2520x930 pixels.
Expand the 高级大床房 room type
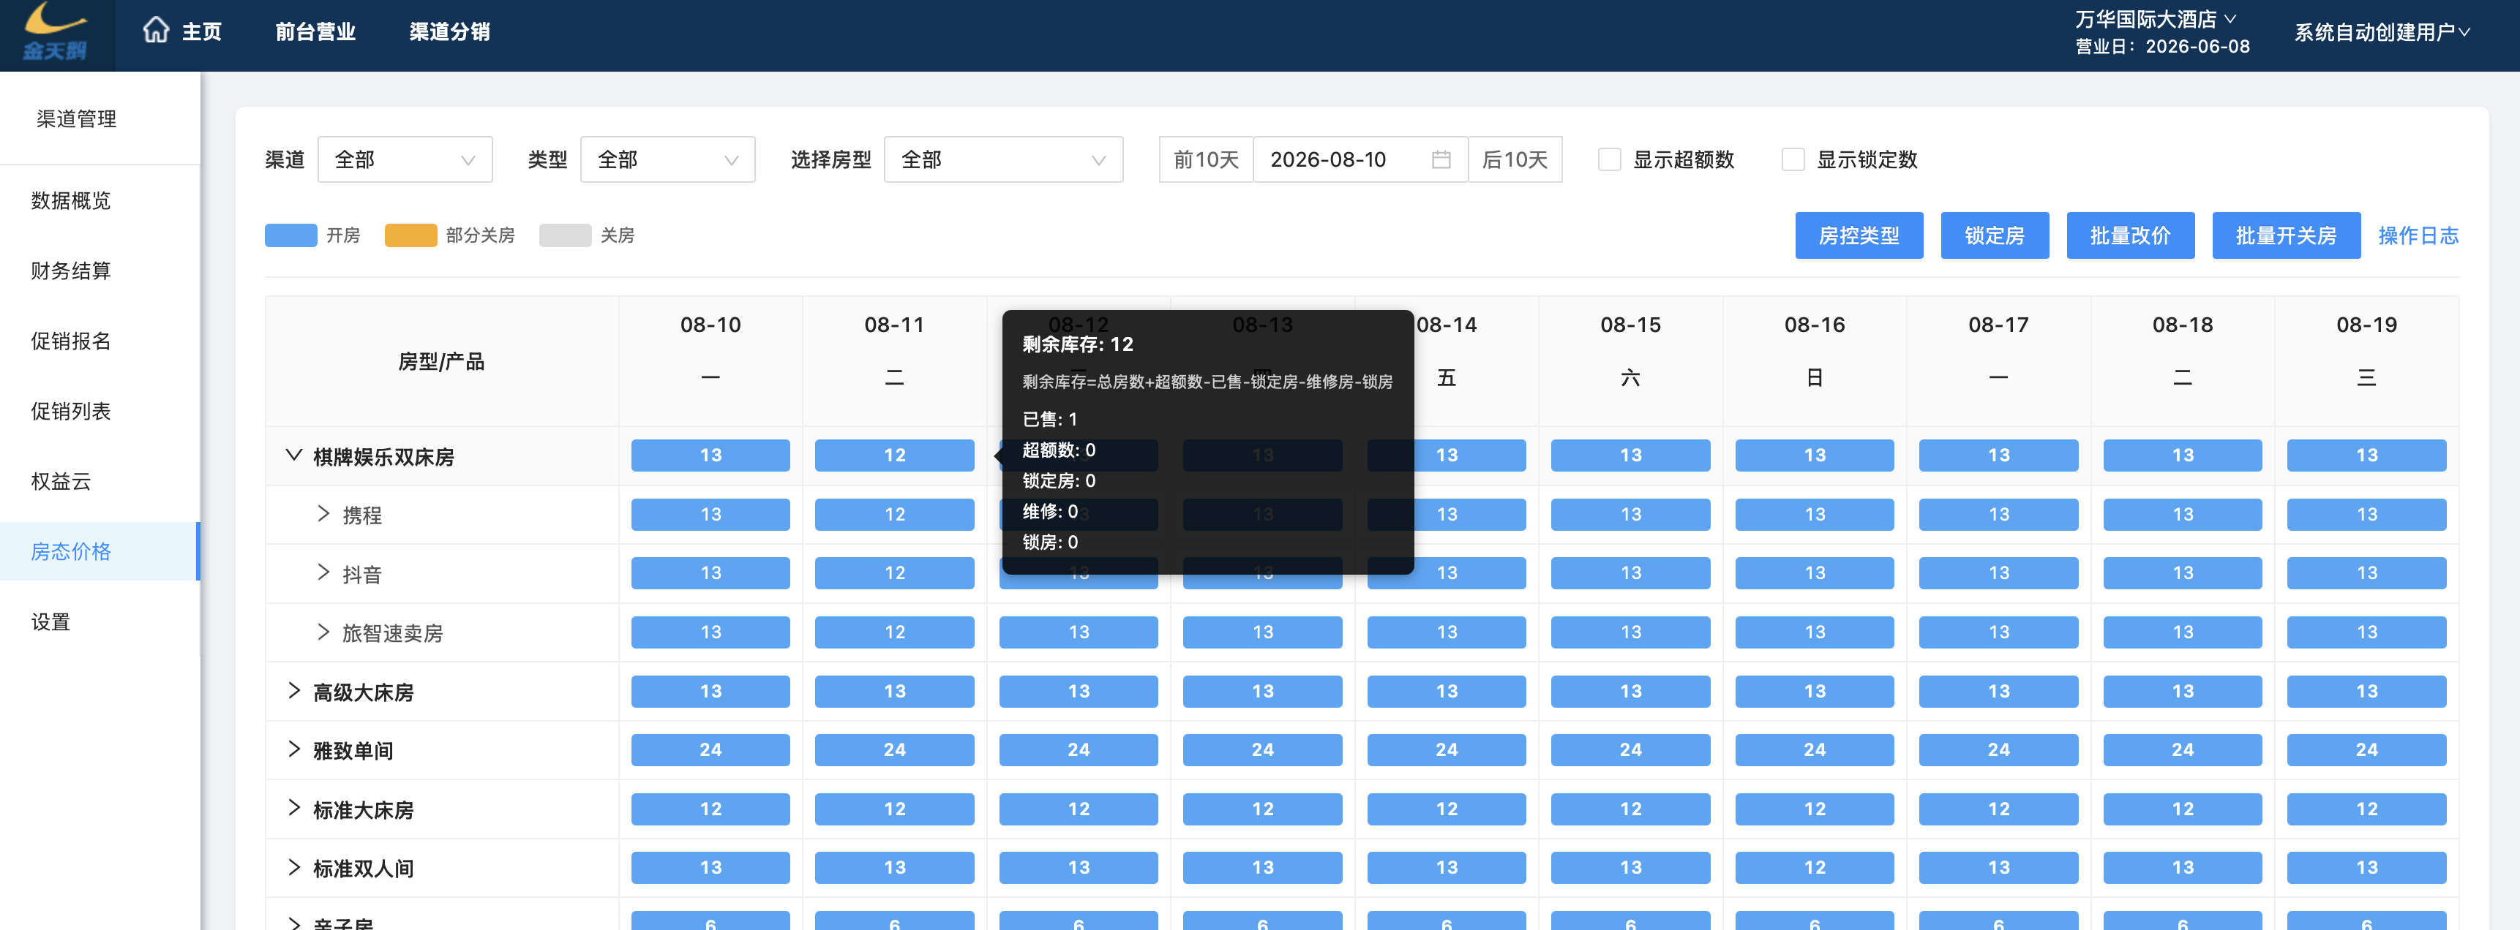293,692
